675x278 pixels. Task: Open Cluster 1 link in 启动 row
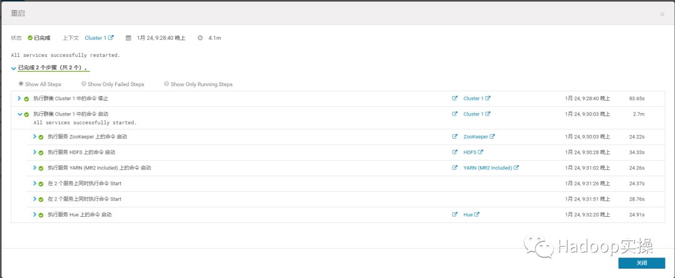pyautogui.click(x=476, y=114)
